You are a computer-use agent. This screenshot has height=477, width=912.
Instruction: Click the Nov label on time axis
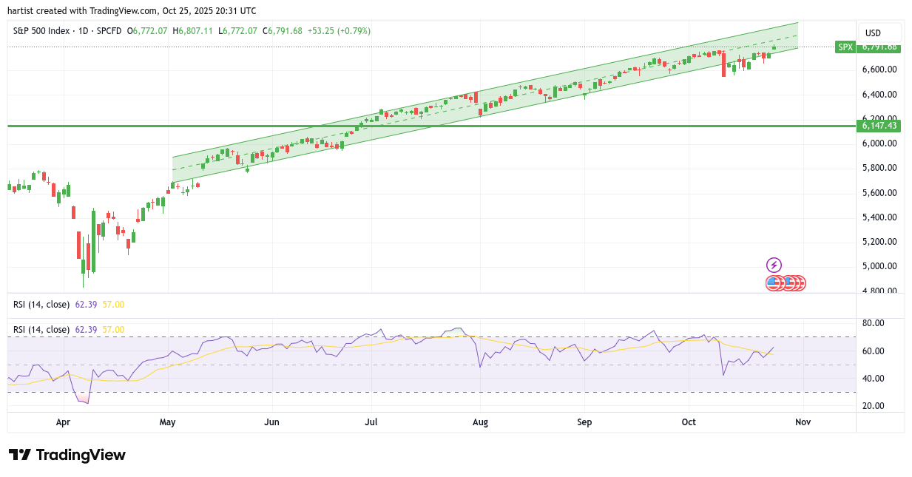(803, 422)
